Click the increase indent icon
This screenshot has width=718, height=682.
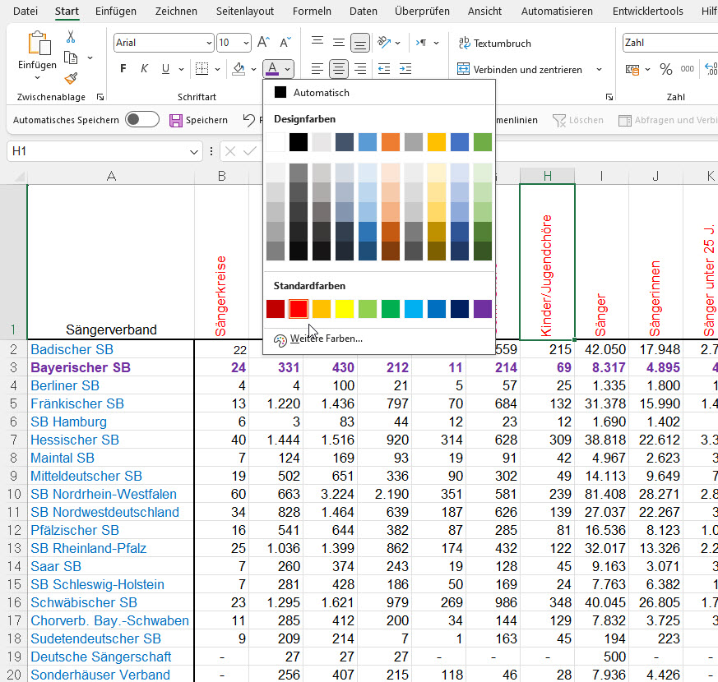point(405,69)
